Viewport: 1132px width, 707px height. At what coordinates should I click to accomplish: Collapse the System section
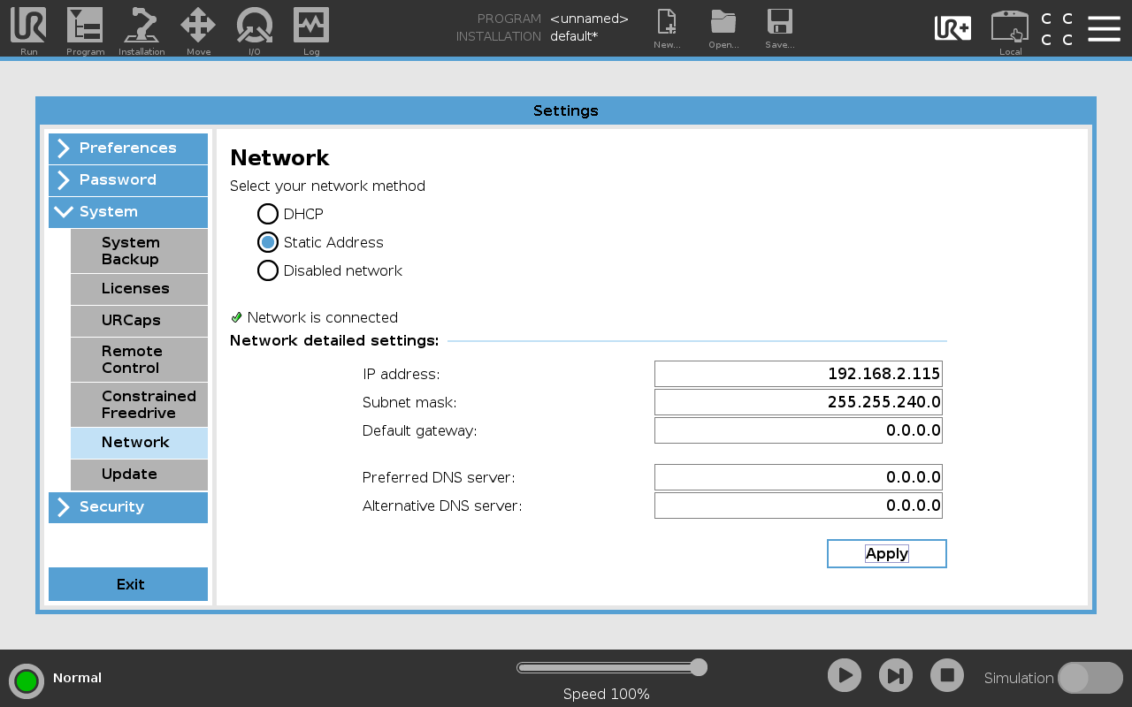click(x=128, y=212)
